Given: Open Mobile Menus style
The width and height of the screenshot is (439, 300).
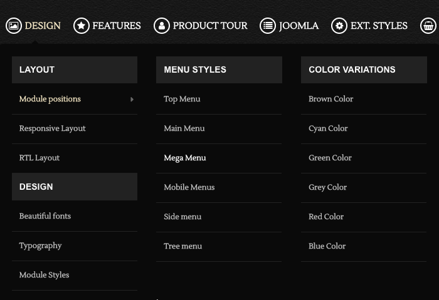Looking at the screenshot, I should (x=189, y=187).
